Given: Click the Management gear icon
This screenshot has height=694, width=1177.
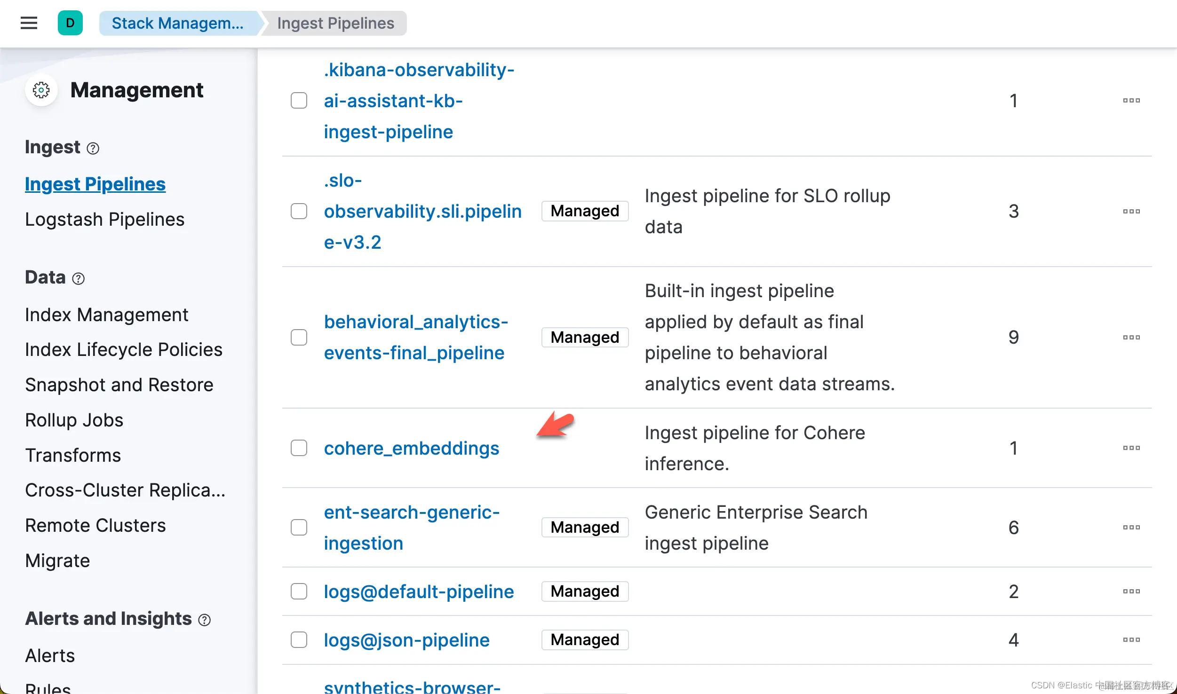Looking at the screenshot, I should click(41, 90).
